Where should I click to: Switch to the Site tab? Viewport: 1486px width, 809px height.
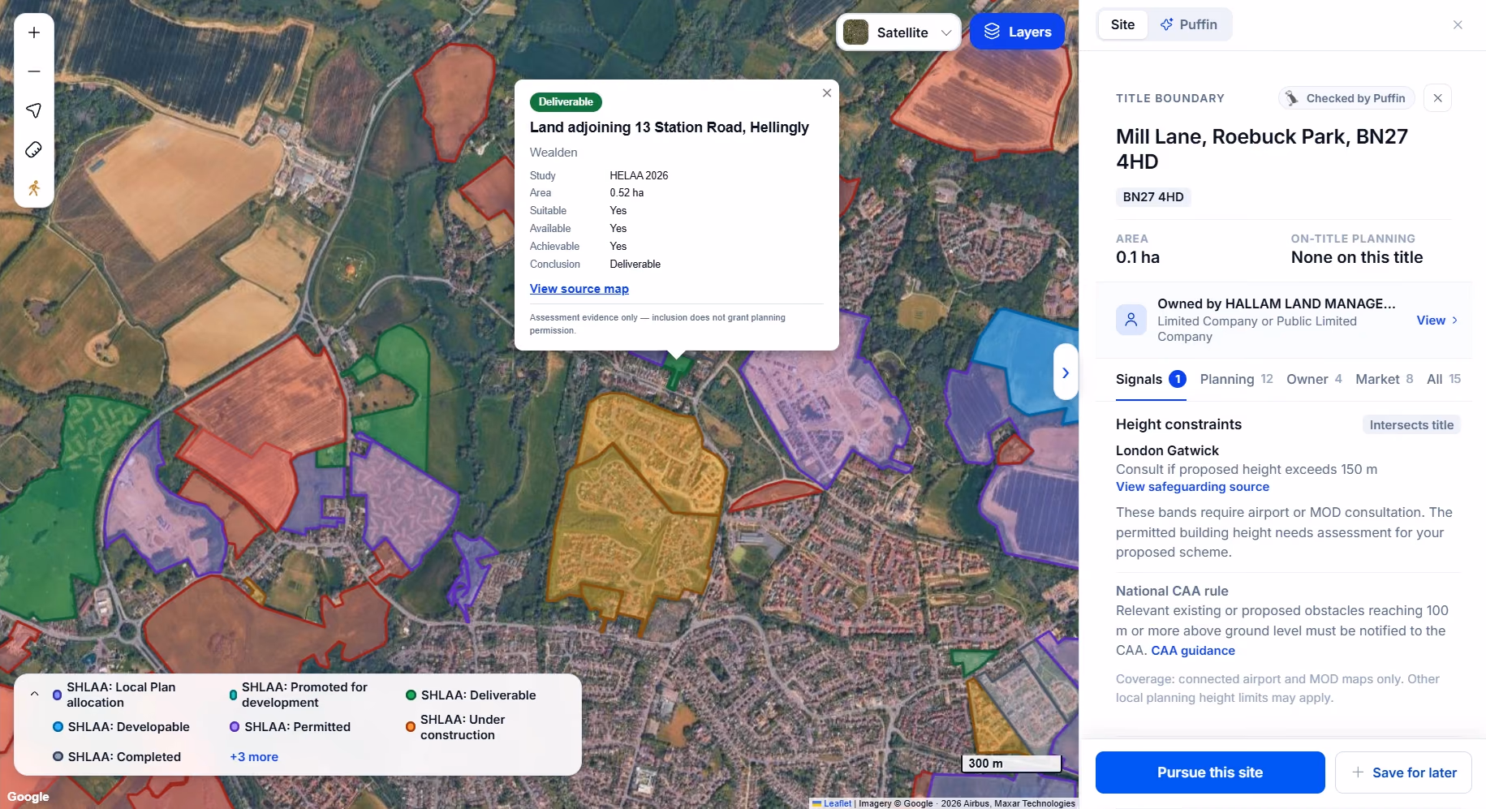1122,24
